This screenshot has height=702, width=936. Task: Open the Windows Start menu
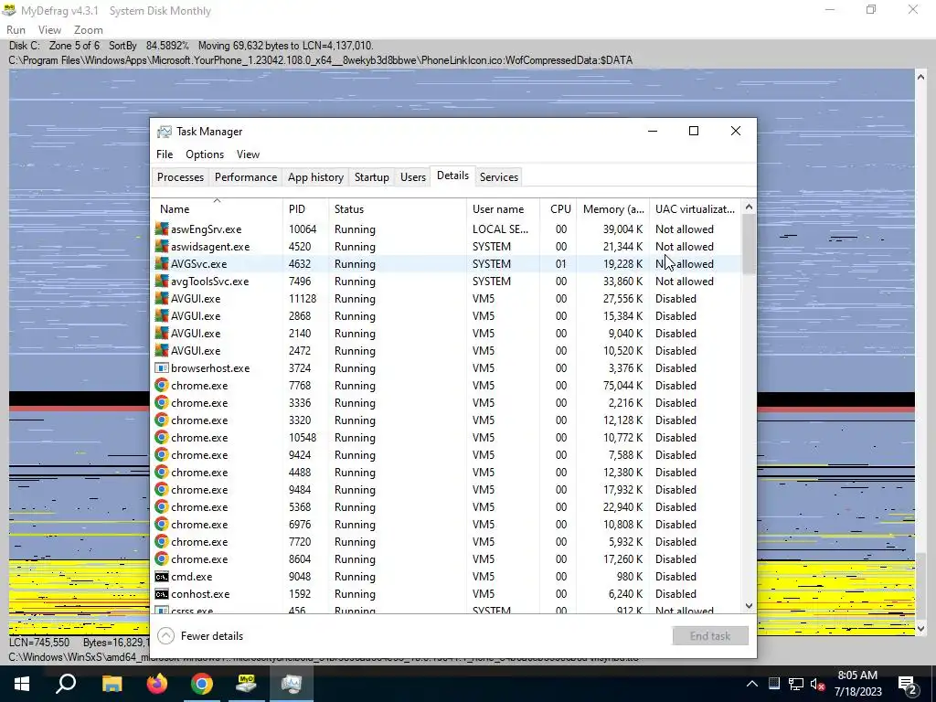(22, 684)
